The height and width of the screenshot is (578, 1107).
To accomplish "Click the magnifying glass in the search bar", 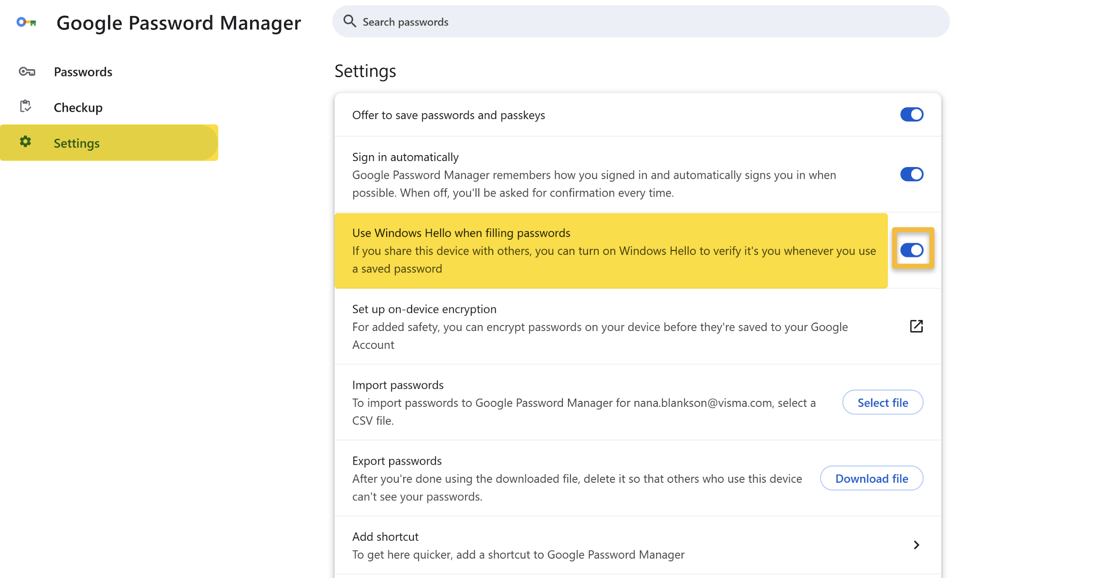I will pyautogui.click(x=349, y=21).
